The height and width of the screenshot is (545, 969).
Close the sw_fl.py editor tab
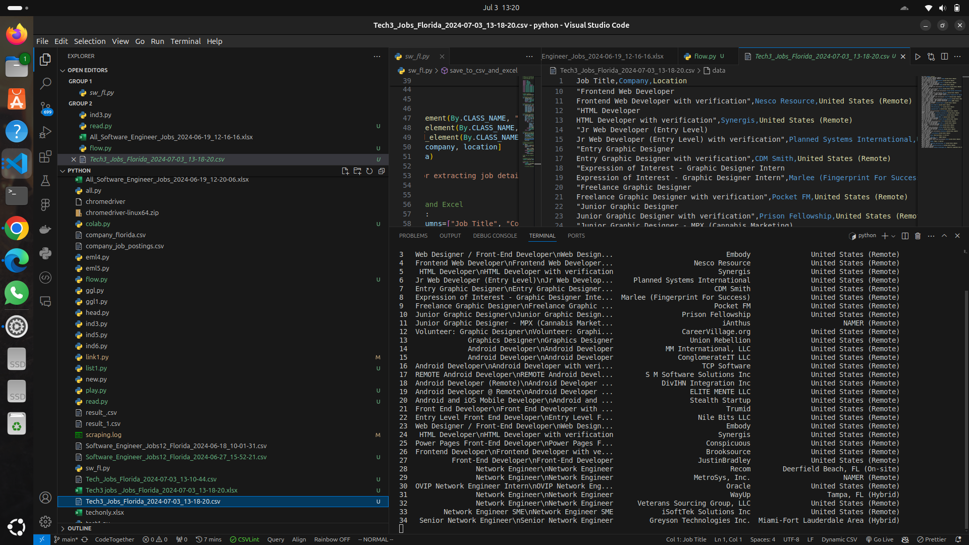442,57
